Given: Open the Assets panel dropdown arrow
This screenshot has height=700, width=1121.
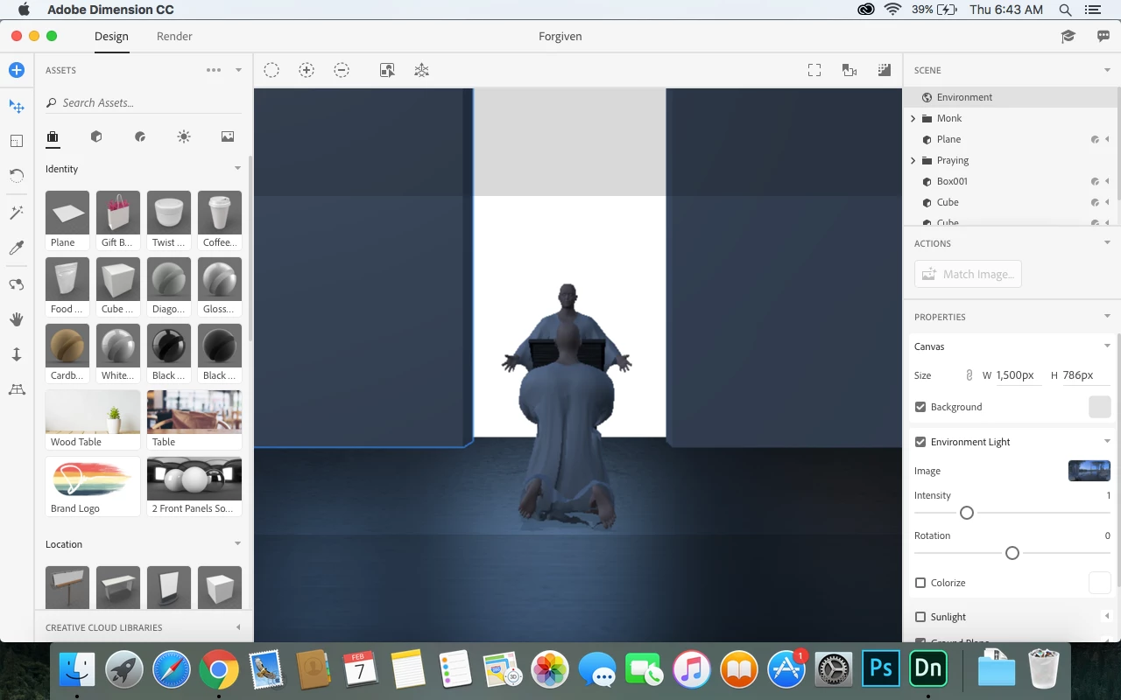Looking at the screenshot, I should coord(238,70).
